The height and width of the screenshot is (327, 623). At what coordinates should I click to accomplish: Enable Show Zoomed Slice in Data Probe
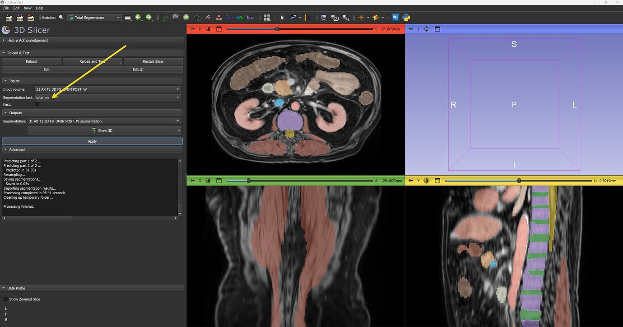5,299
